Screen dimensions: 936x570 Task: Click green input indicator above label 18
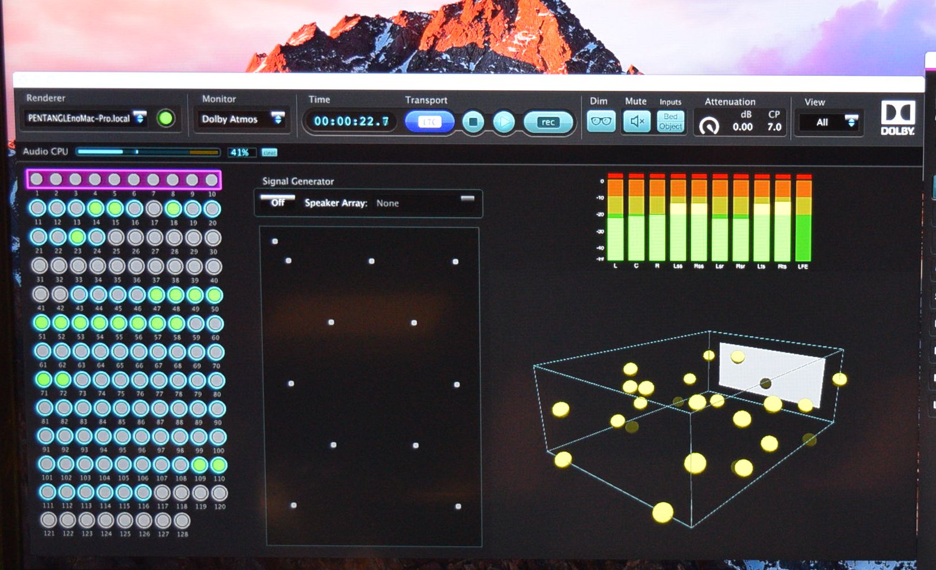coord(173,208)
